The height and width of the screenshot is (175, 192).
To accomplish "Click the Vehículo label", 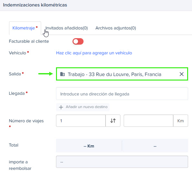I will click(x=17, y=53).
